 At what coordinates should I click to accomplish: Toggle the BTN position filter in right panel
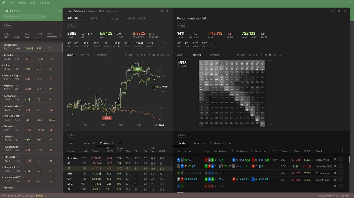pyautogui.click(x=275, y=55)
